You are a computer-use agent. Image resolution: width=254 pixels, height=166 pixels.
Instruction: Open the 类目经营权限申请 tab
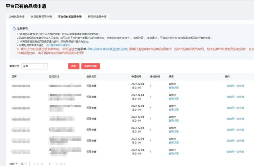[41, 17]
